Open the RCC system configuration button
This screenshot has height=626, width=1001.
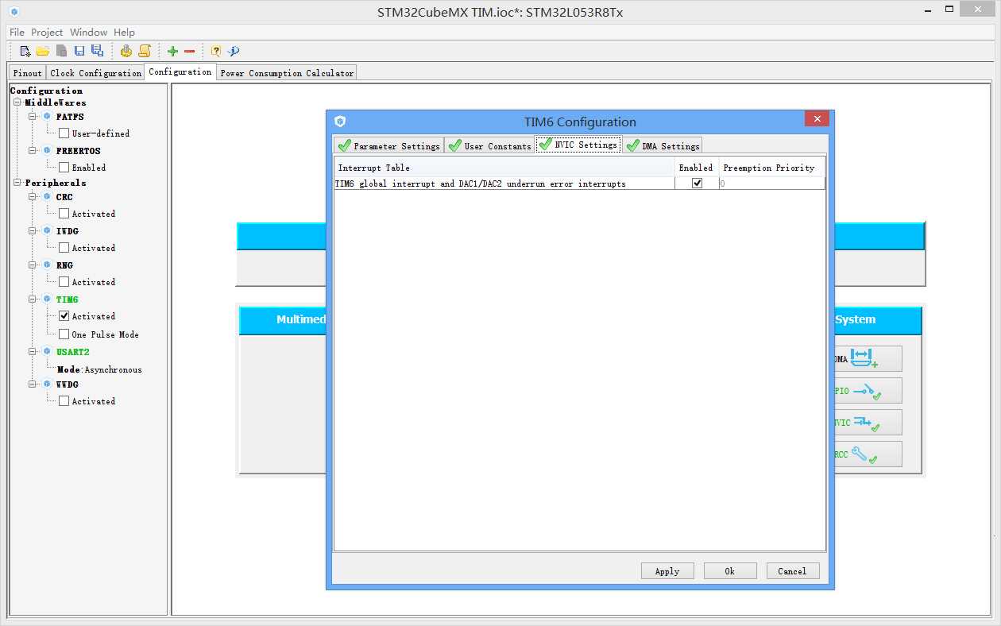click(868, 454)
